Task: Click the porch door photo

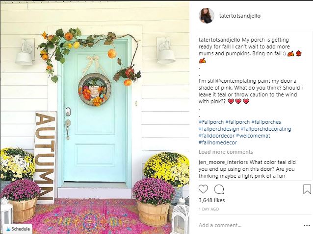Action: pos(95,117)
